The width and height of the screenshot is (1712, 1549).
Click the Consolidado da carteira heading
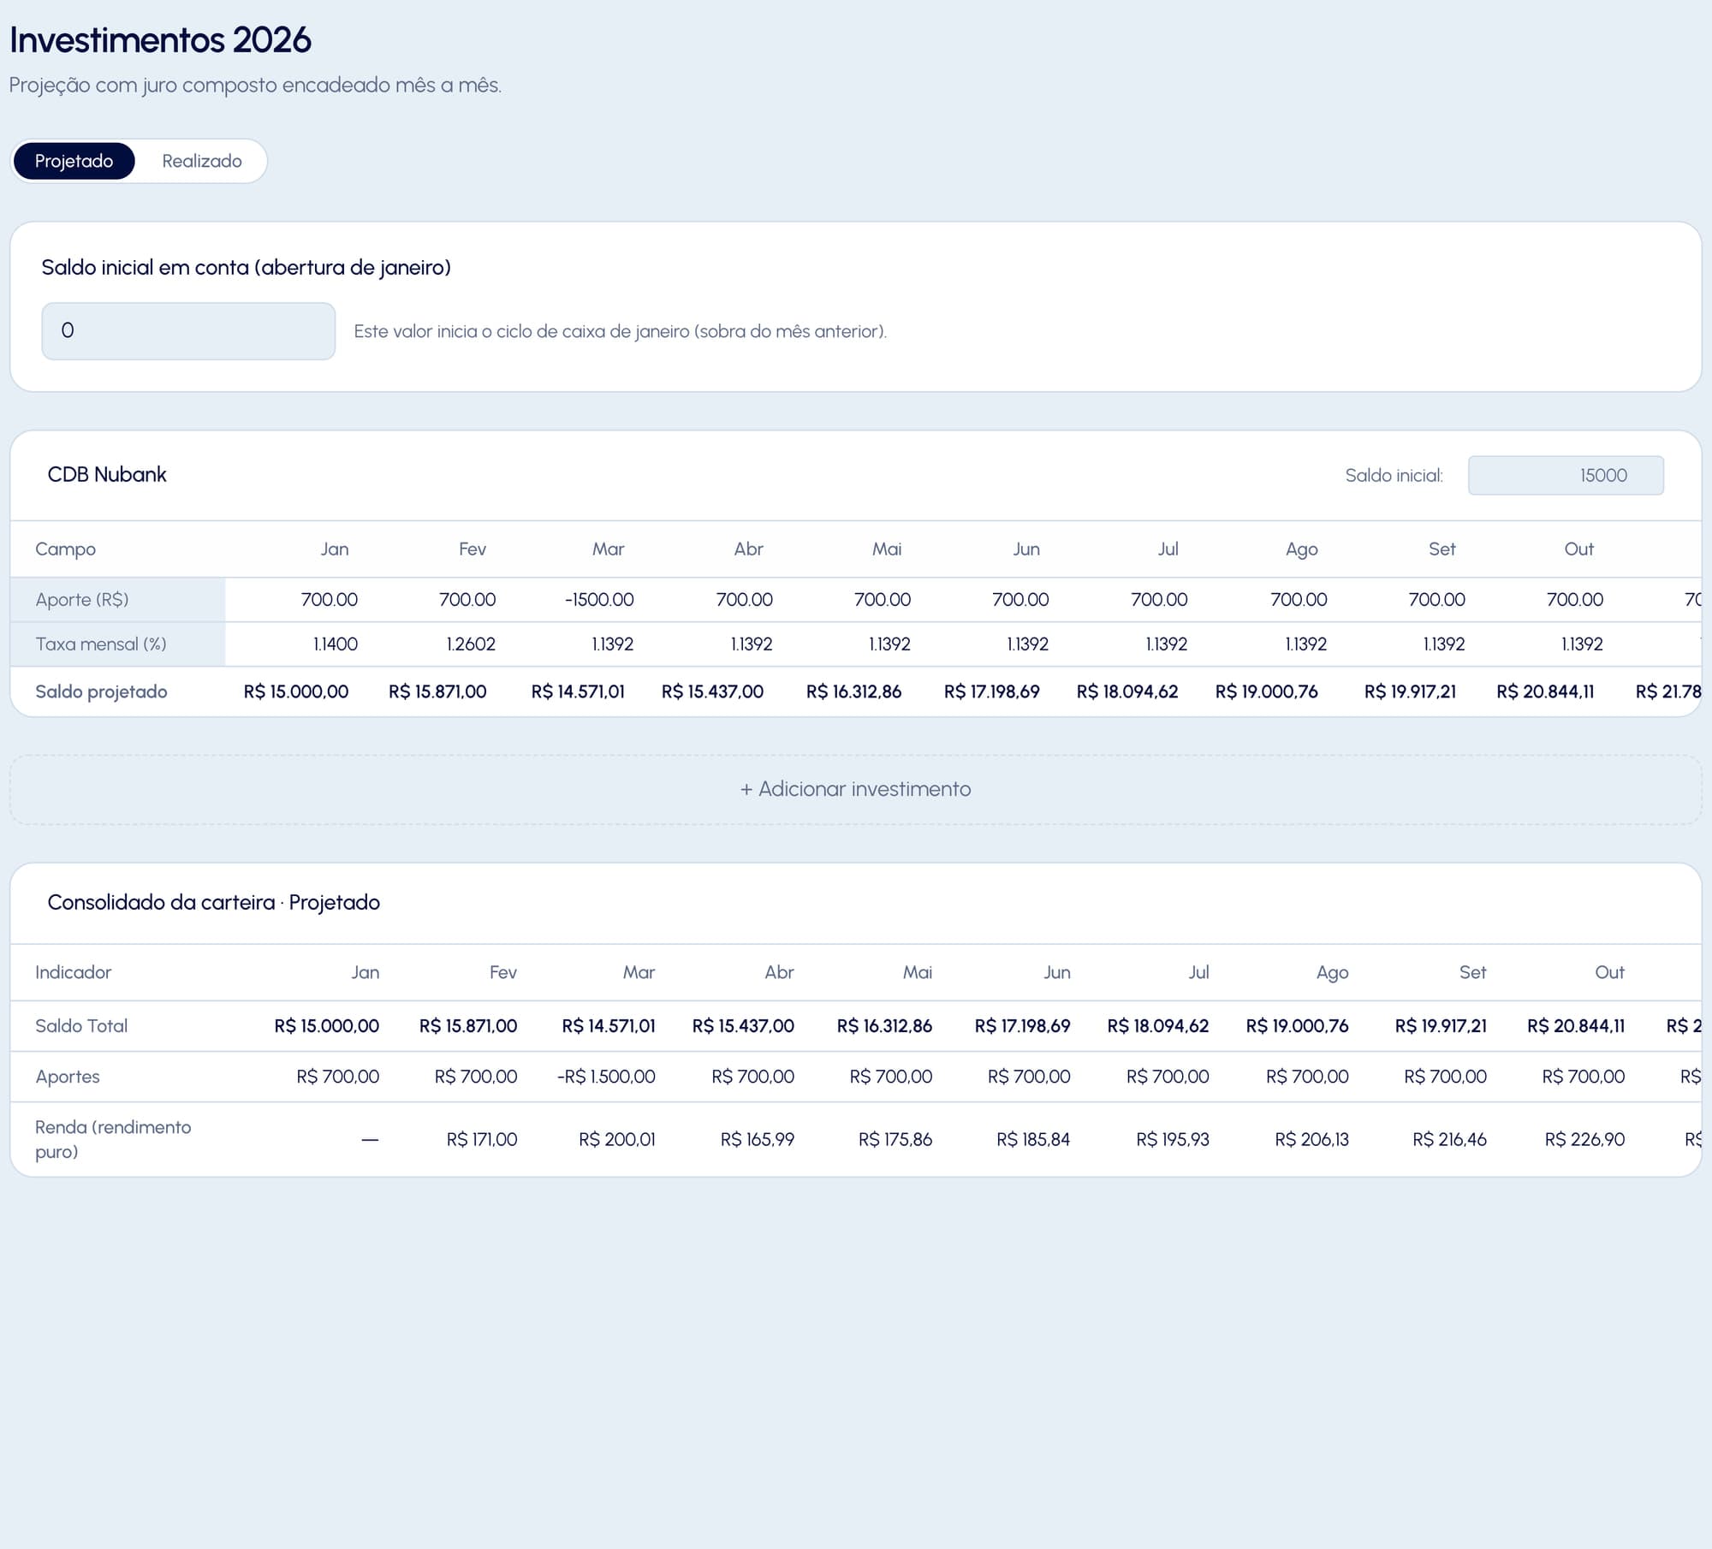[214, 902]
